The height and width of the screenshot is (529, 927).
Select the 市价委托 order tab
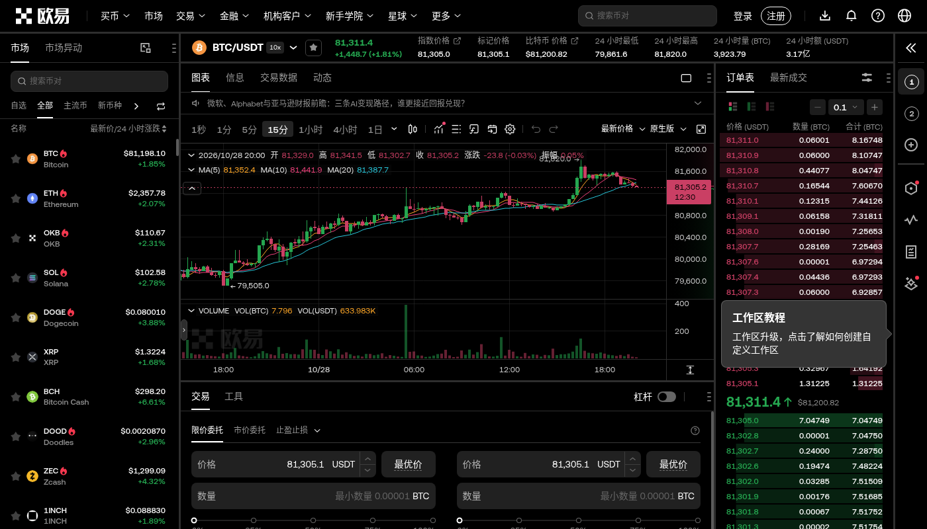point(250,430)
